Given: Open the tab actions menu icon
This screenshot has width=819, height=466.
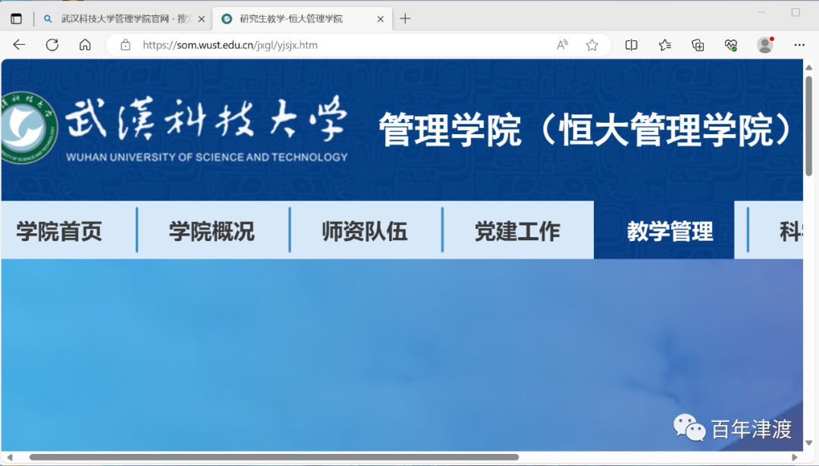Looking at the screenshot, I should (16, 19).
